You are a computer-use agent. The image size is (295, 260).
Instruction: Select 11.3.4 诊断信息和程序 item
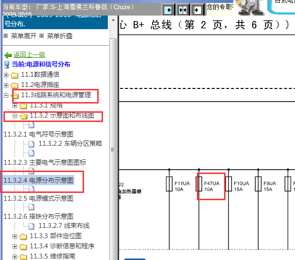click(x=62, y=246)
